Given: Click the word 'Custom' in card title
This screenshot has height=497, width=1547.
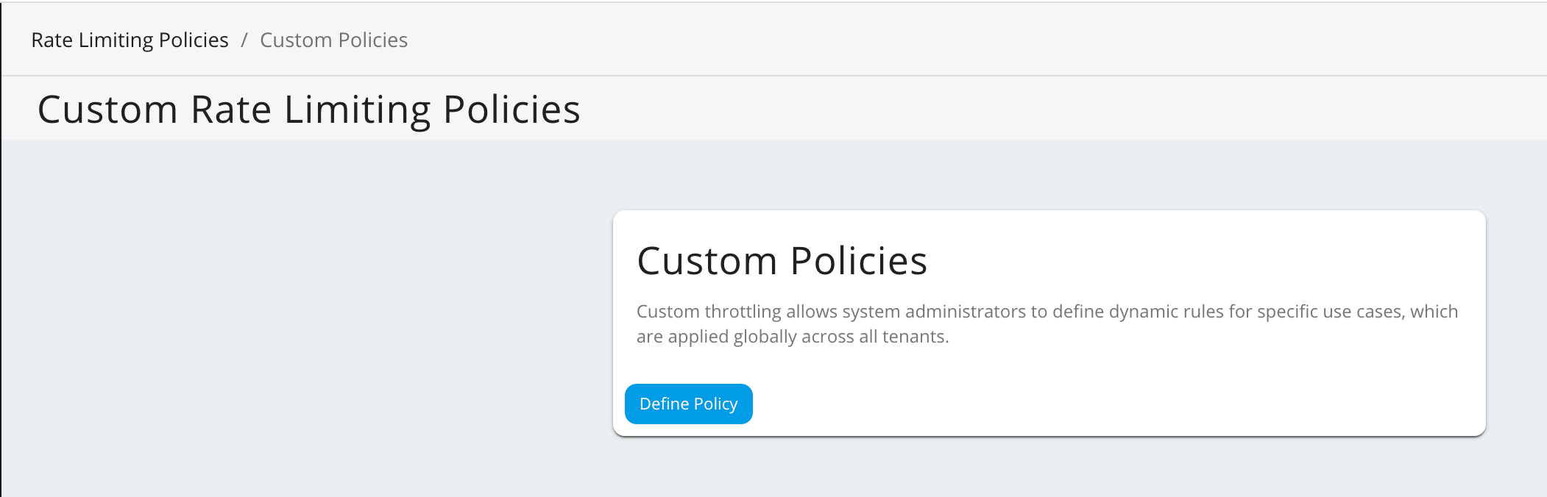Looking at the screenshot, I should (707, 260).
